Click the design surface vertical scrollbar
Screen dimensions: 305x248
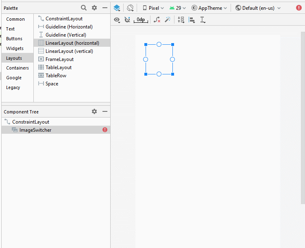(303, 118)
